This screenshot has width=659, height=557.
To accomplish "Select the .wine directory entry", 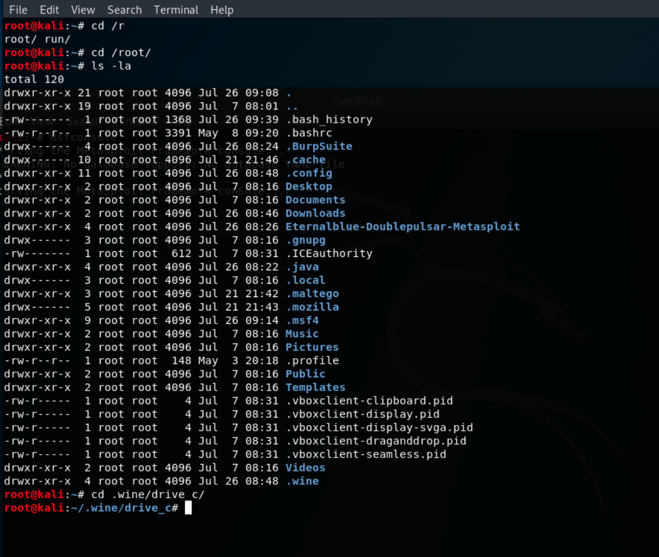I will [302, 481].
